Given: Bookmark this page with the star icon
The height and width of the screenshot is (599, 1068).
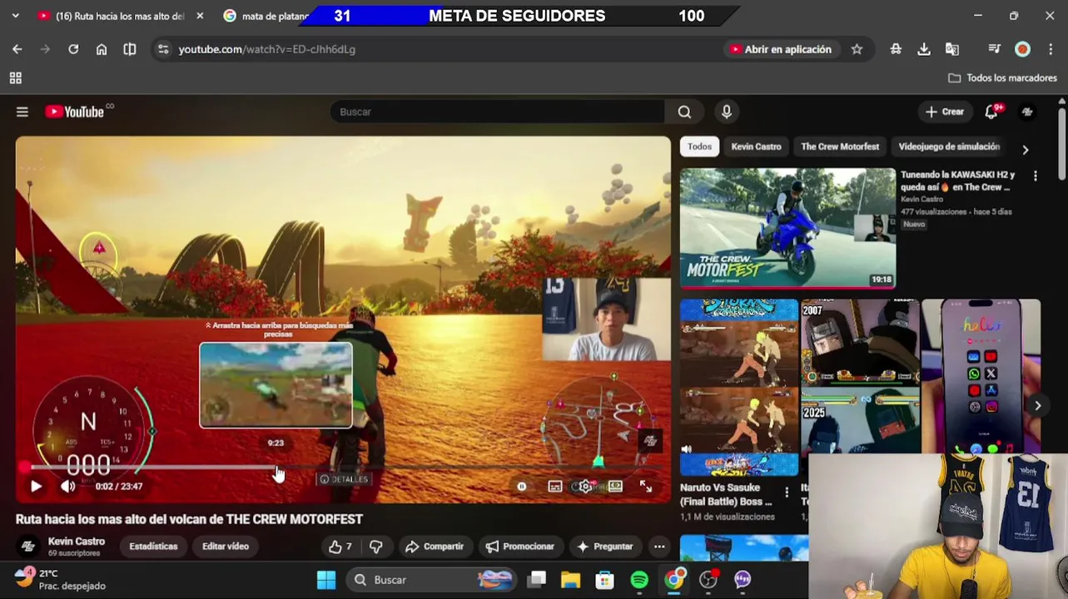Looking at the screenshot, I should (x=857, y=49).
